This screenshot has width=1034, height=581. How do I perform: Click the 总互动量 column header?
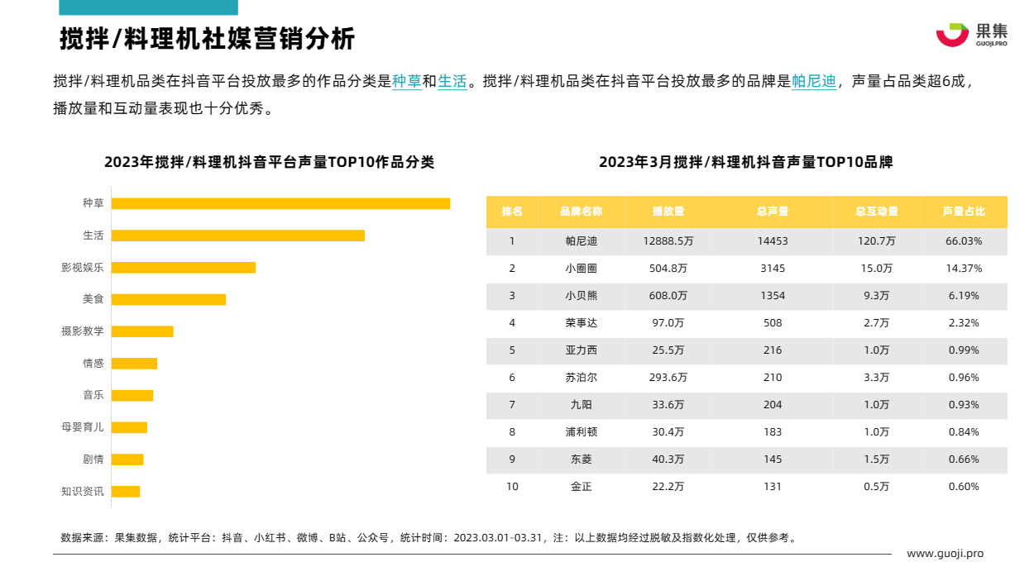[x=876, y=212]
